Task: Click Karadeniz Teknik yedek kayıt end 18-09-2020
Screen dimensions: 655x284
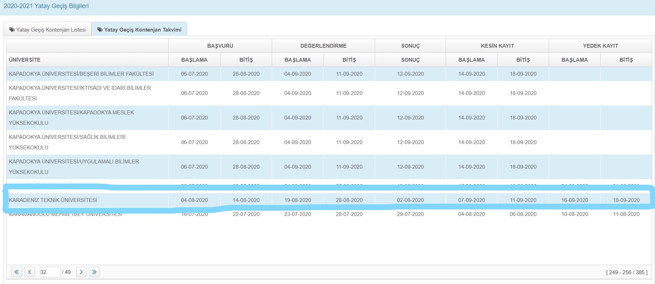Action: [626, 200]
